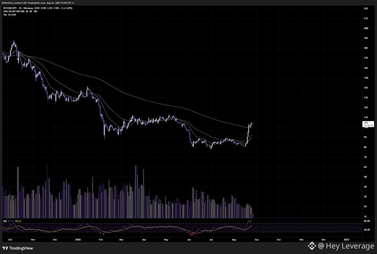Screen dimensions: 377x254
Task: Click the Apr label on time axis
Action: tap(144, 239)
